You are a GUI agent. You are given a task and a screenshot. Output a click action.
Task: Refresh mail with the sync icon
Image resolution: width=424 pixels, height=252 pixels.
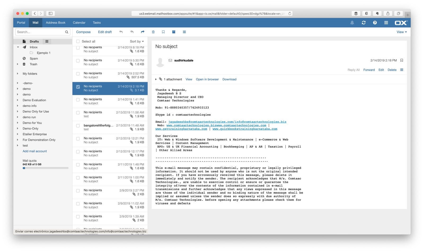364,23
